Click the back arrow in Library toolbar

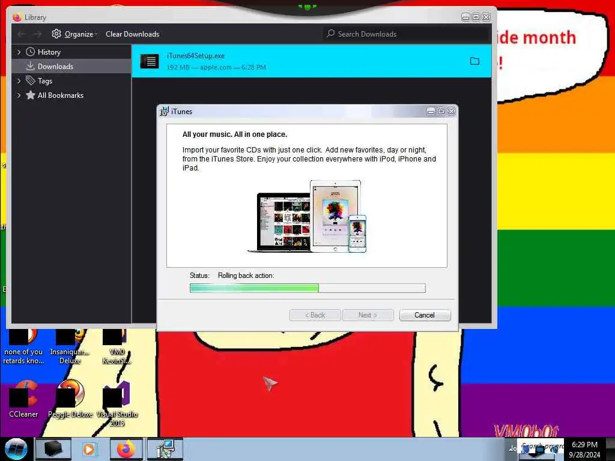pos(22,34)
